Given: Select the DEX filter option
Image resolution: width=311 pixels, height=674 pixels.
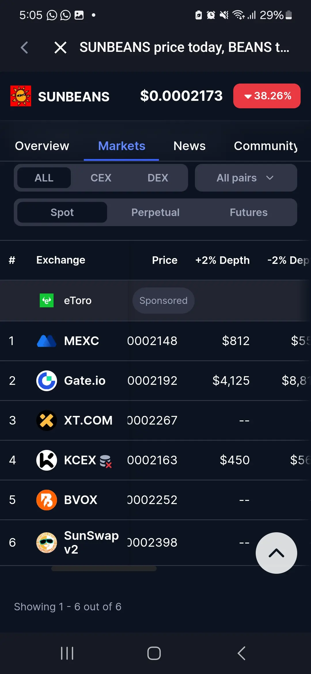Looking at the screenshot, I should point(158,178).
